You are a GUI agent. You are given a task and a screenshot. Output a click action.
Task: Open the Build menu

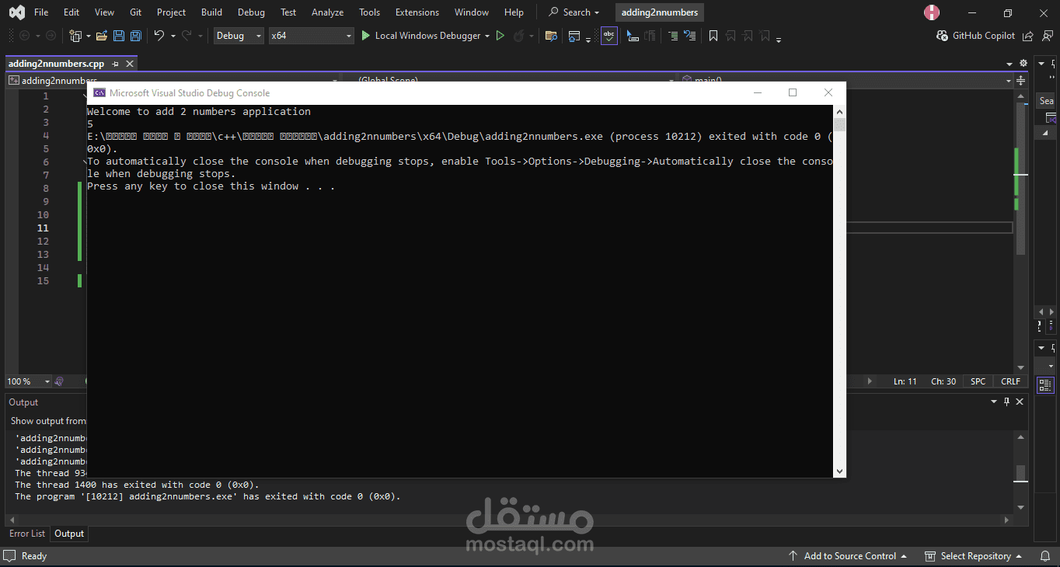pos(211,12)
